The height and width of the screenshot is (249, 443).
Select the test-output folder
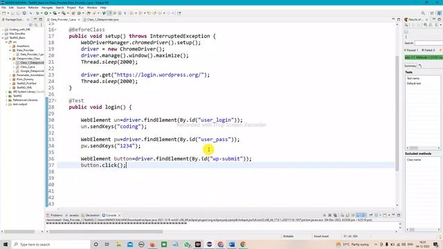[x=18, y=104]
